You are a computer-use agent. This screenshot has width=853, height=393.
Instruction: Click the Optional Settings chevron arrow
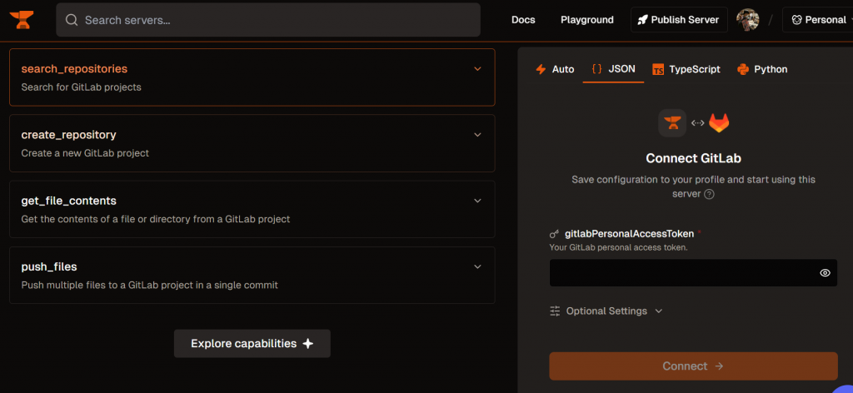coord(658,311)
